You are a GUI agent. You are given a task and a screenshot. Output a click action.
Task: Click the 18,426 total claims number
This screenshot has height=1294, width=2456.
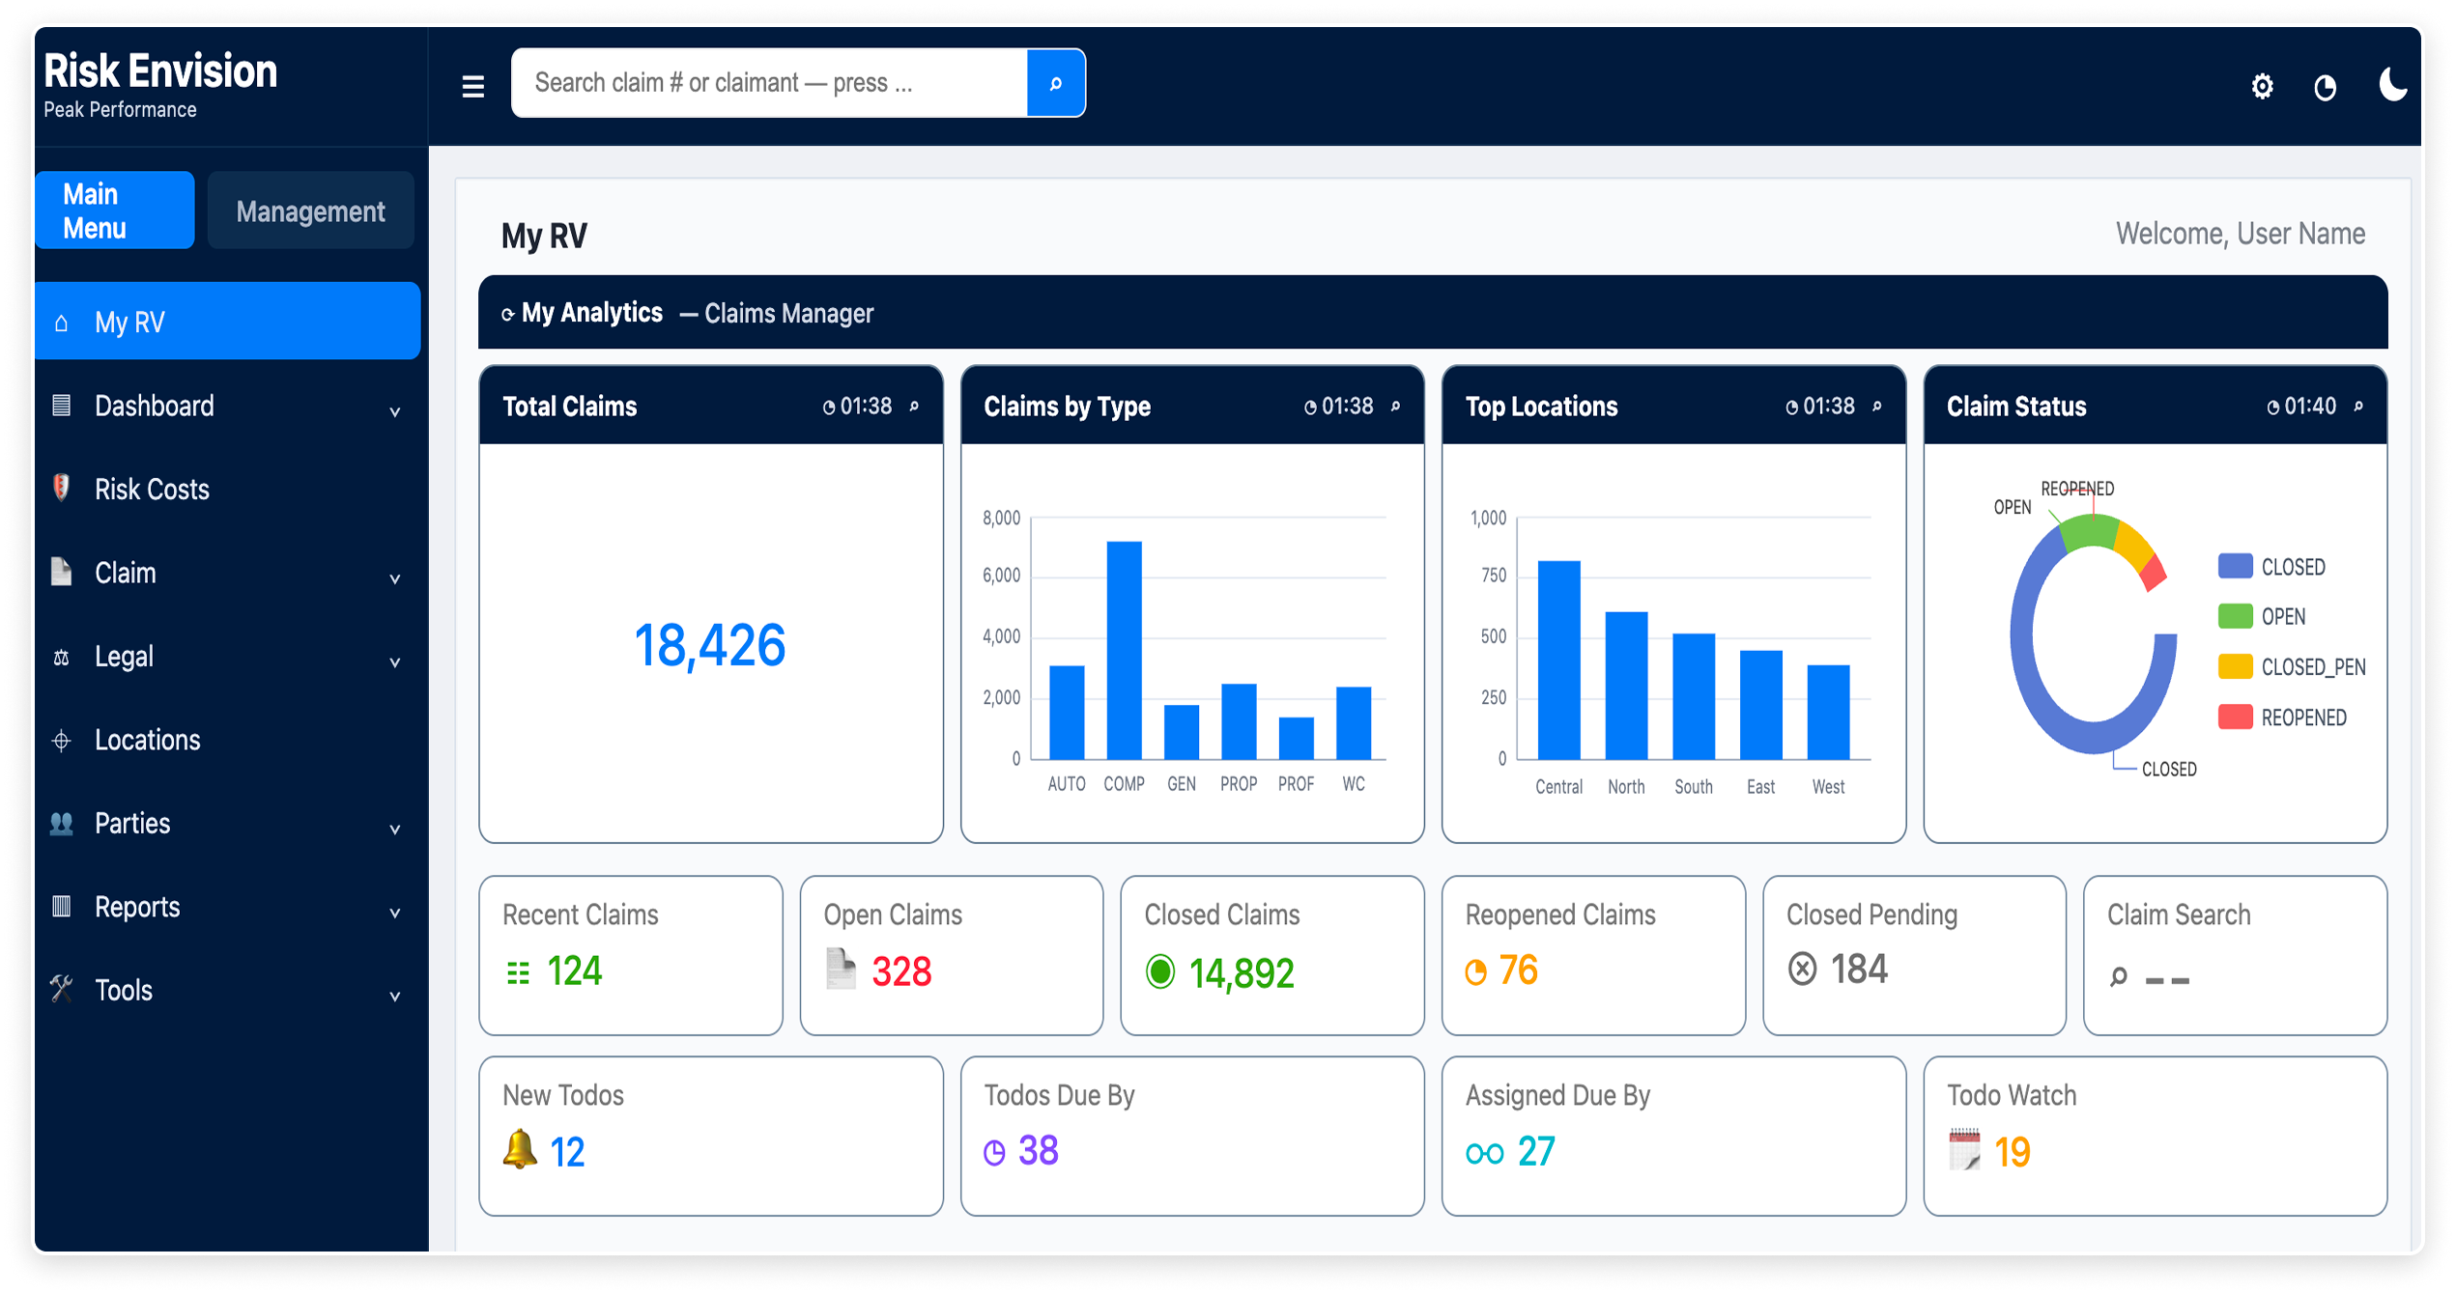[x=710, y=645]
